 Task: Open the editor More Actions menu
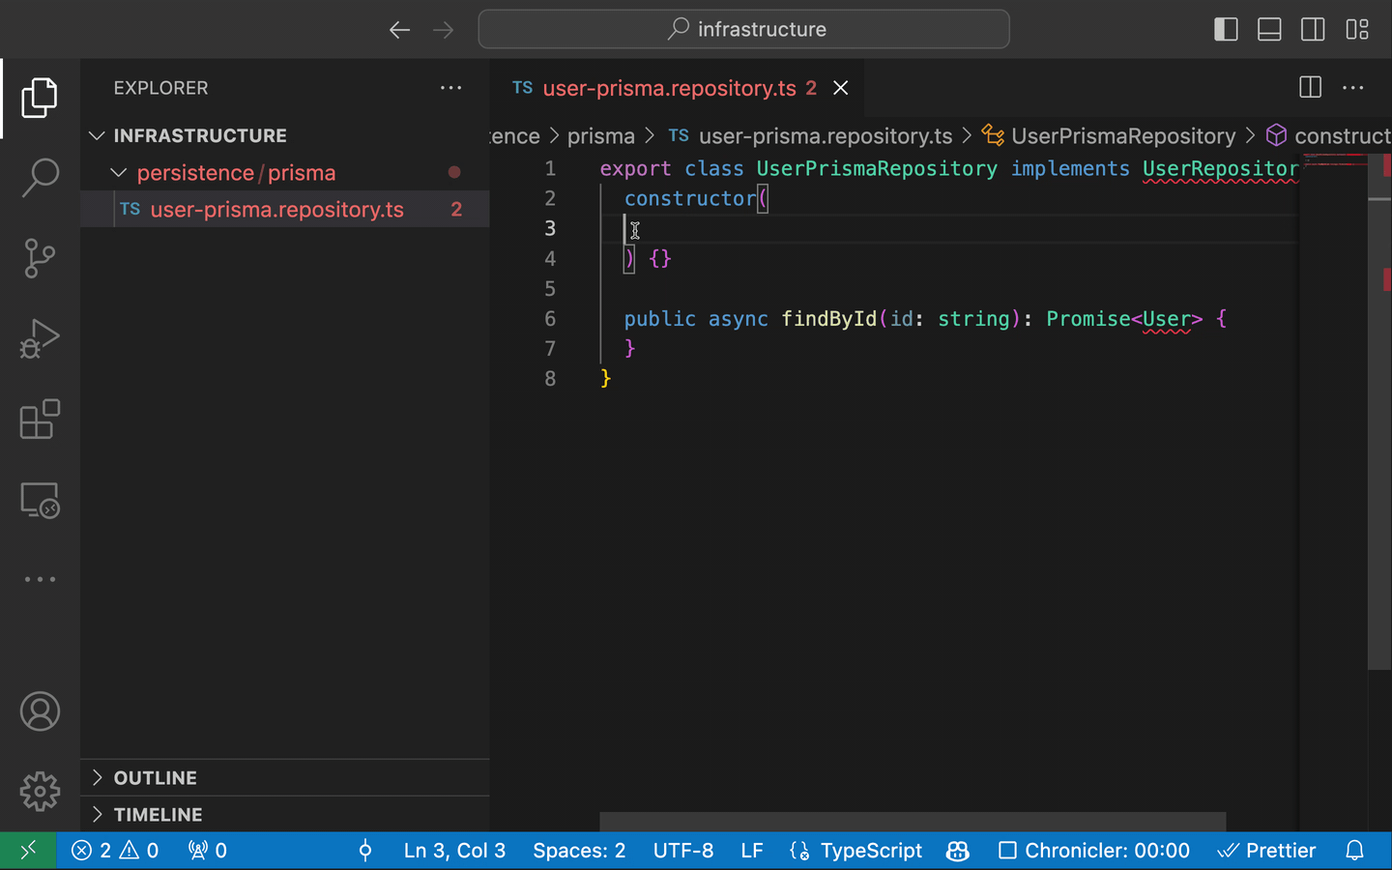click(1352, 88)
